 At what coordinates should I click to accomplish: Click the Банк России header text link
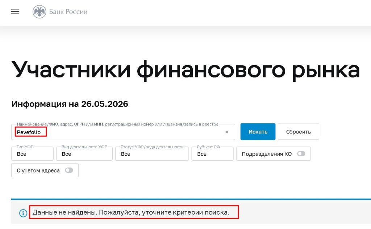tap(68, 12)
